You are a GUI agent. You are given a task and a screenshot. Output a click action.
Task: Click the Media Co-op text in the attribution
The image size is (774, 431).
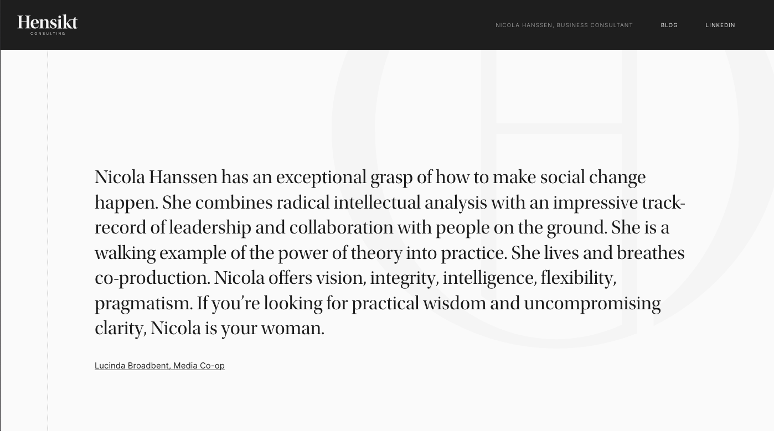pos(199,366)
